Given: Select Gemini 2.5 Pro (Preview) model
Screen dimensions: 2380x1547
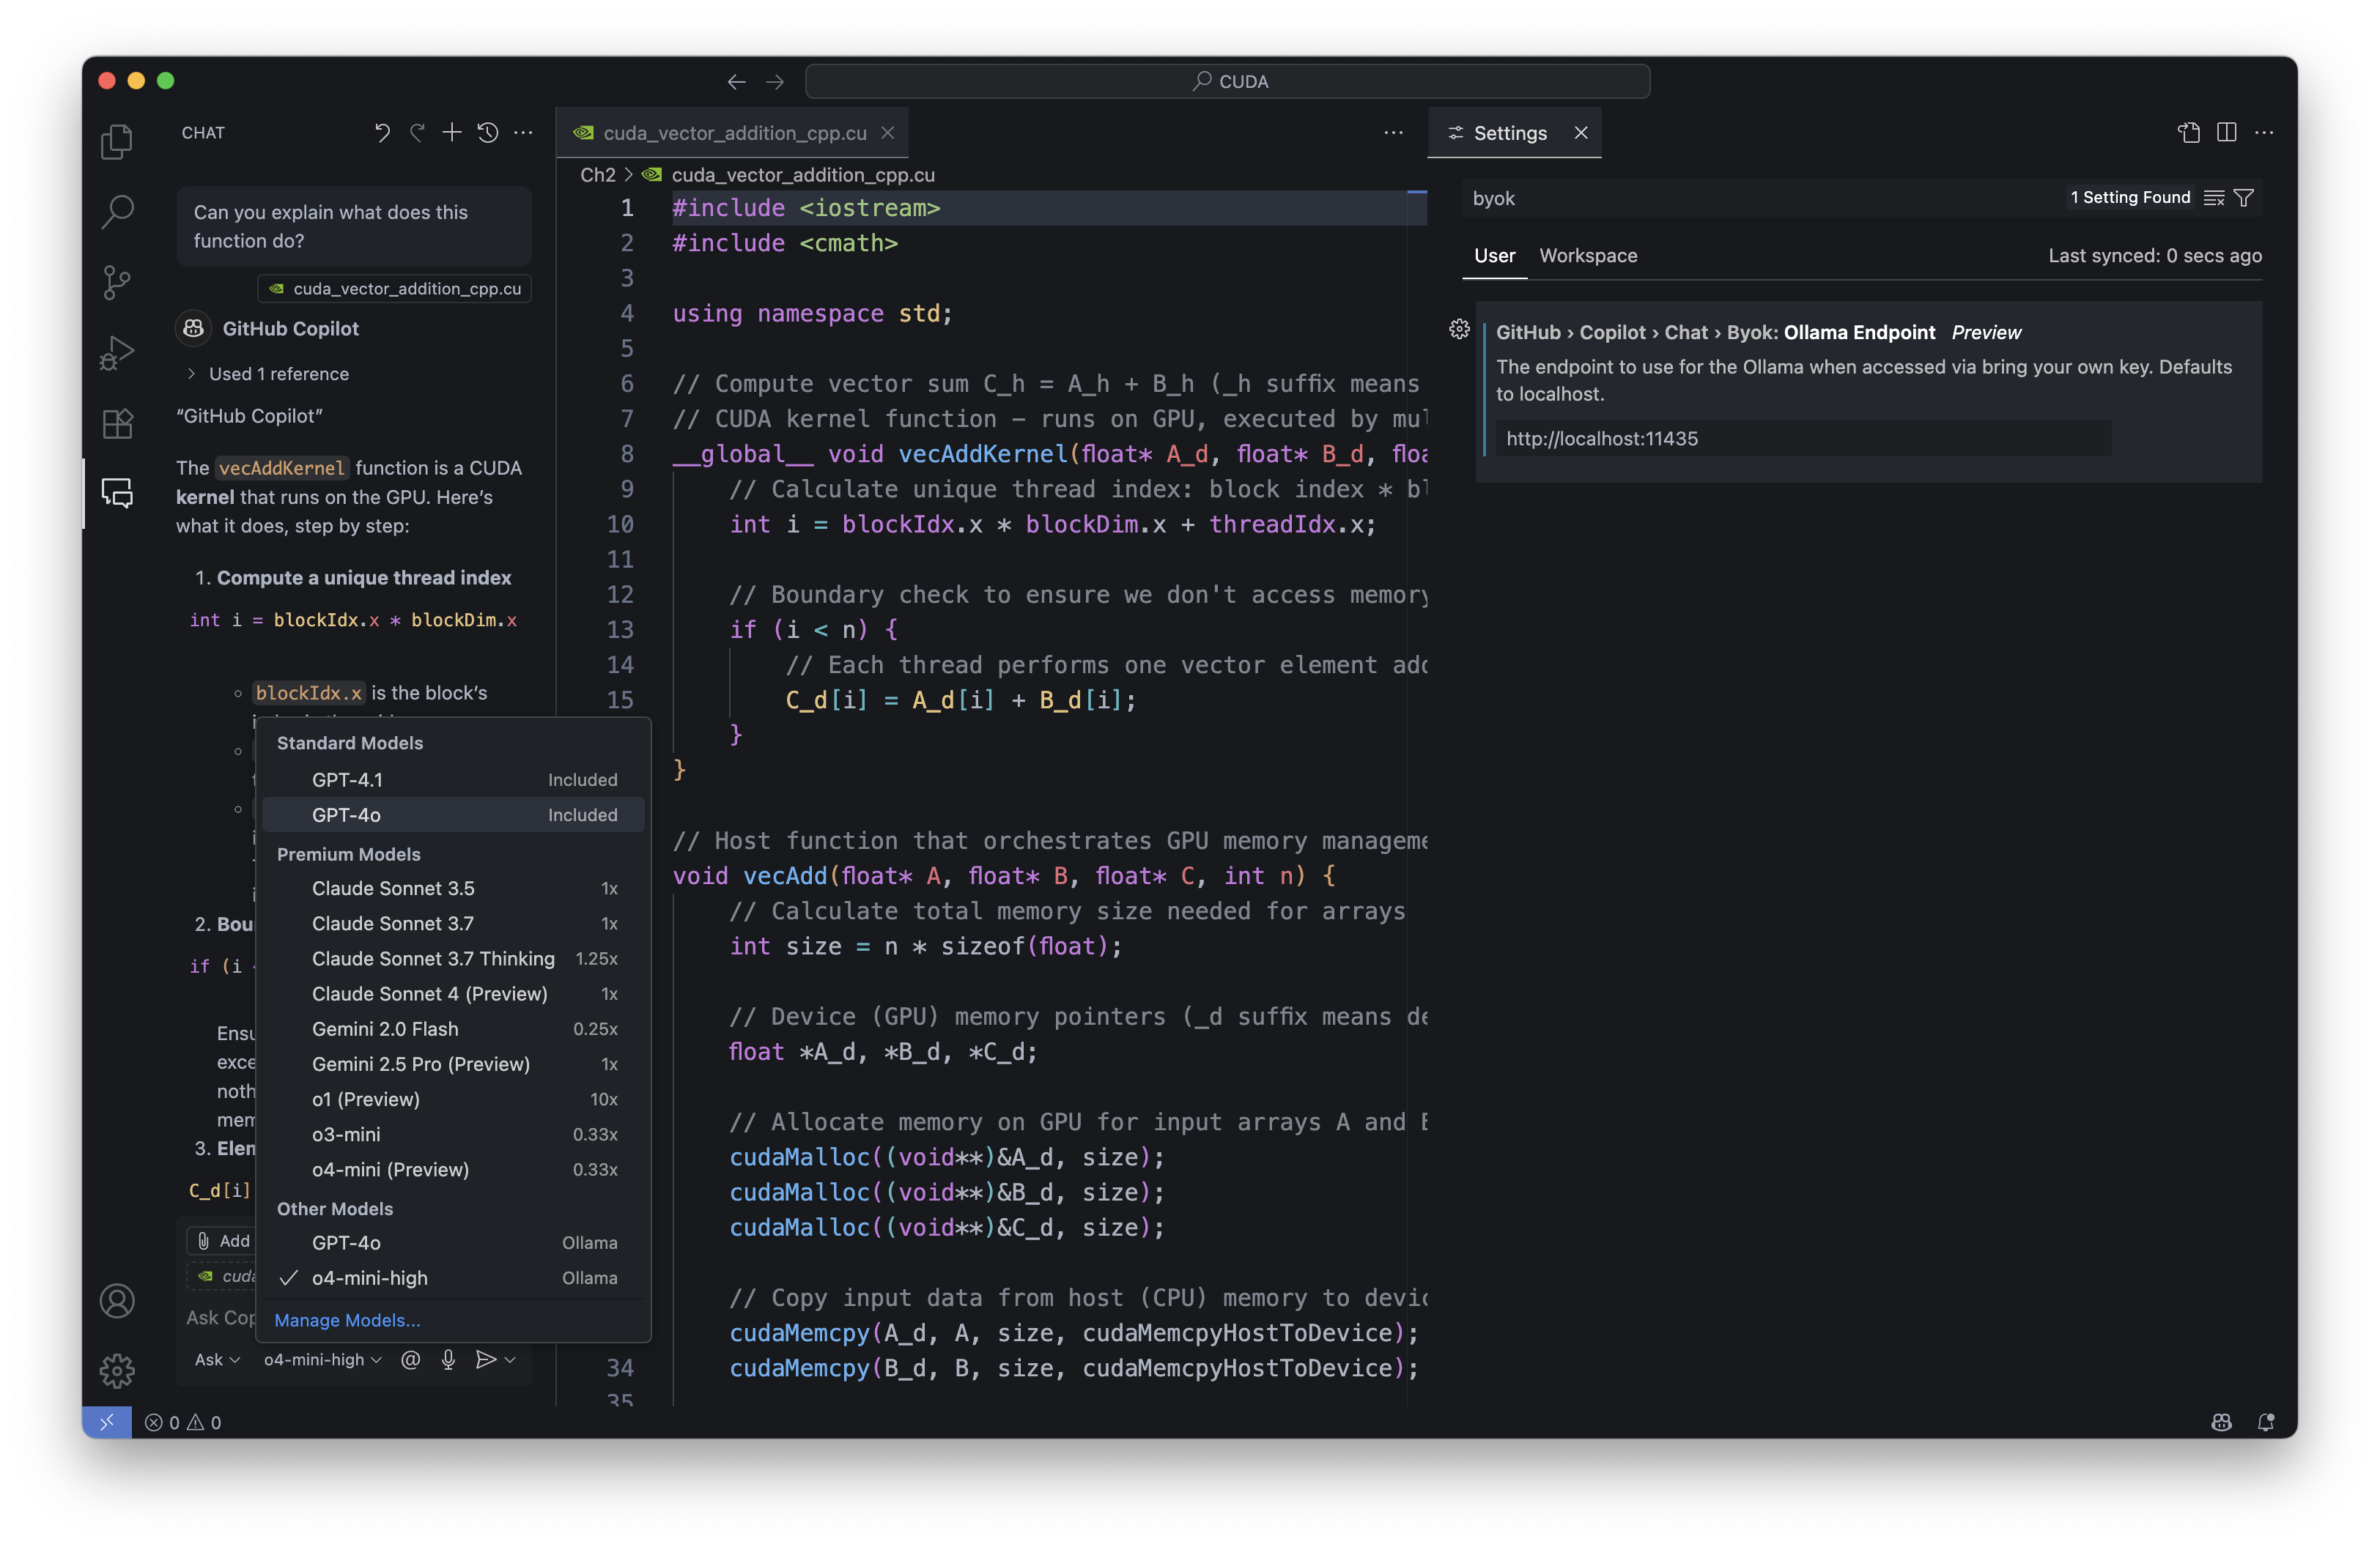Looking at the screenshot, I should pyautogui.click(x=453, y=1064).
